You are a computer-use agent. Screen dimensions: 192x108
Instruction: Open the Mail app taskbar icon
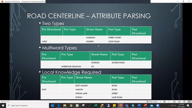click(x=151, y=105)
